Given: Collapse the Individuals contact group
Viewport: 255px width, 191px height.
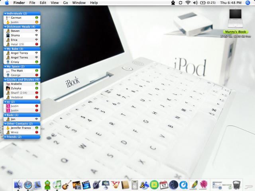Looking at the screenshot, I should pyautogui.click(x=5, y=14).
